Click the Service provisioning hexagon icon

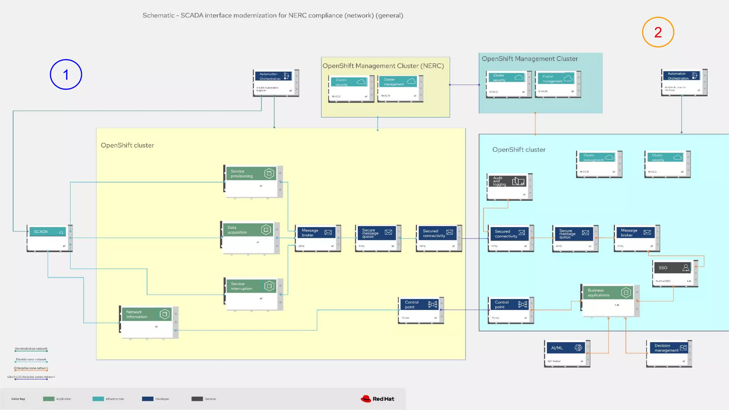pyautogui.click(x=269, y=173)
